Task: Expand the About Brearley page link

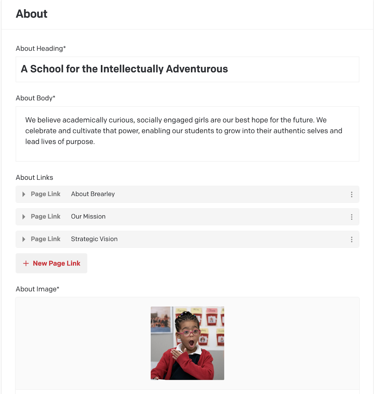Action: [24, 194]
